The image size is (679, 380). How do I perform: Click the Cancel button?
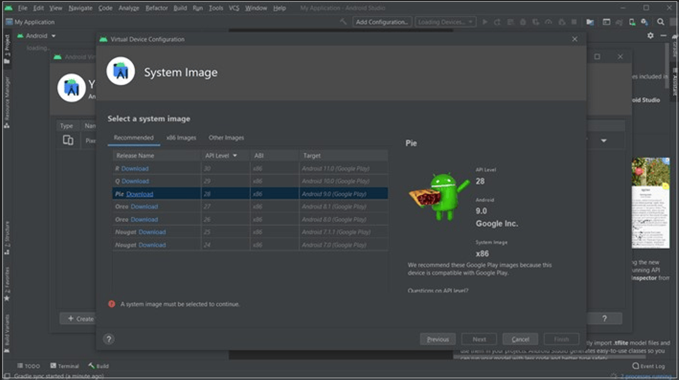point(520,339)
